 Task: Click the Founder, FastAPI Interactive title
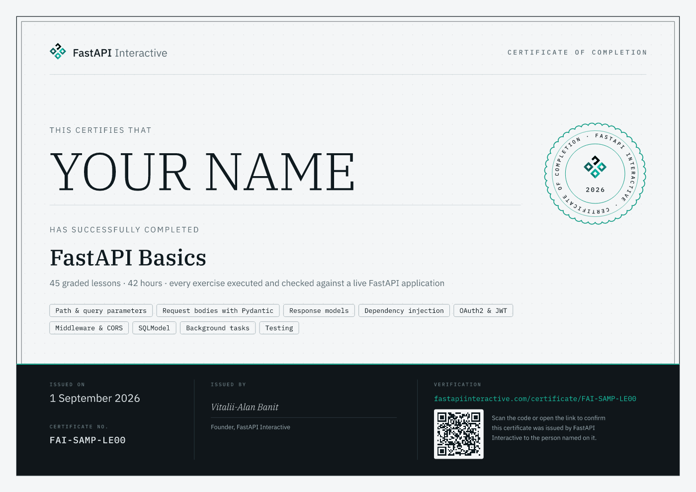pyautogui.click(x=251, y=427)
